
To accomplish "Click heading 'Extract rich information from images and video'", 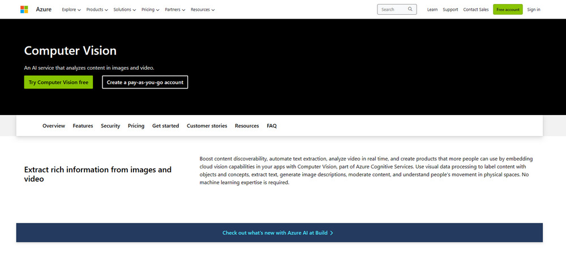I will click(98, 174).
